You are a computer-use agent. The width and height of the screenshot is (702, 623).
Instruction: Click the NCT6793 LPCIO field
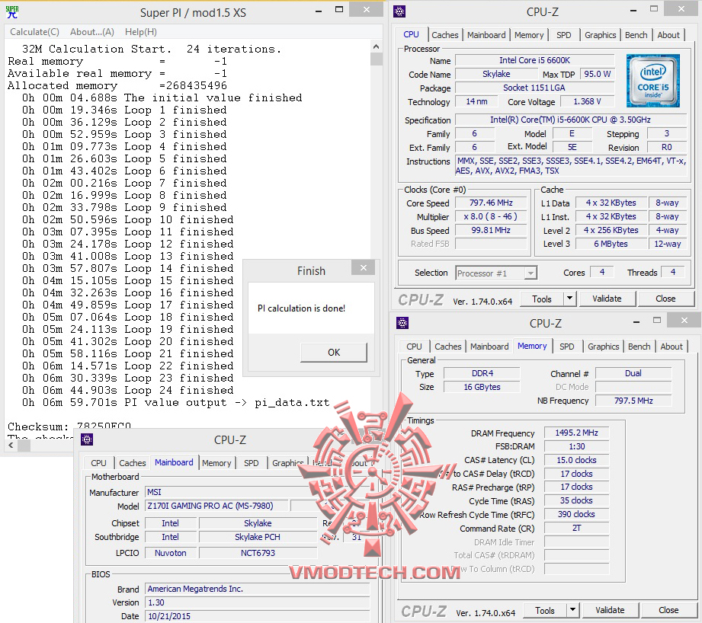coord(258,553)
